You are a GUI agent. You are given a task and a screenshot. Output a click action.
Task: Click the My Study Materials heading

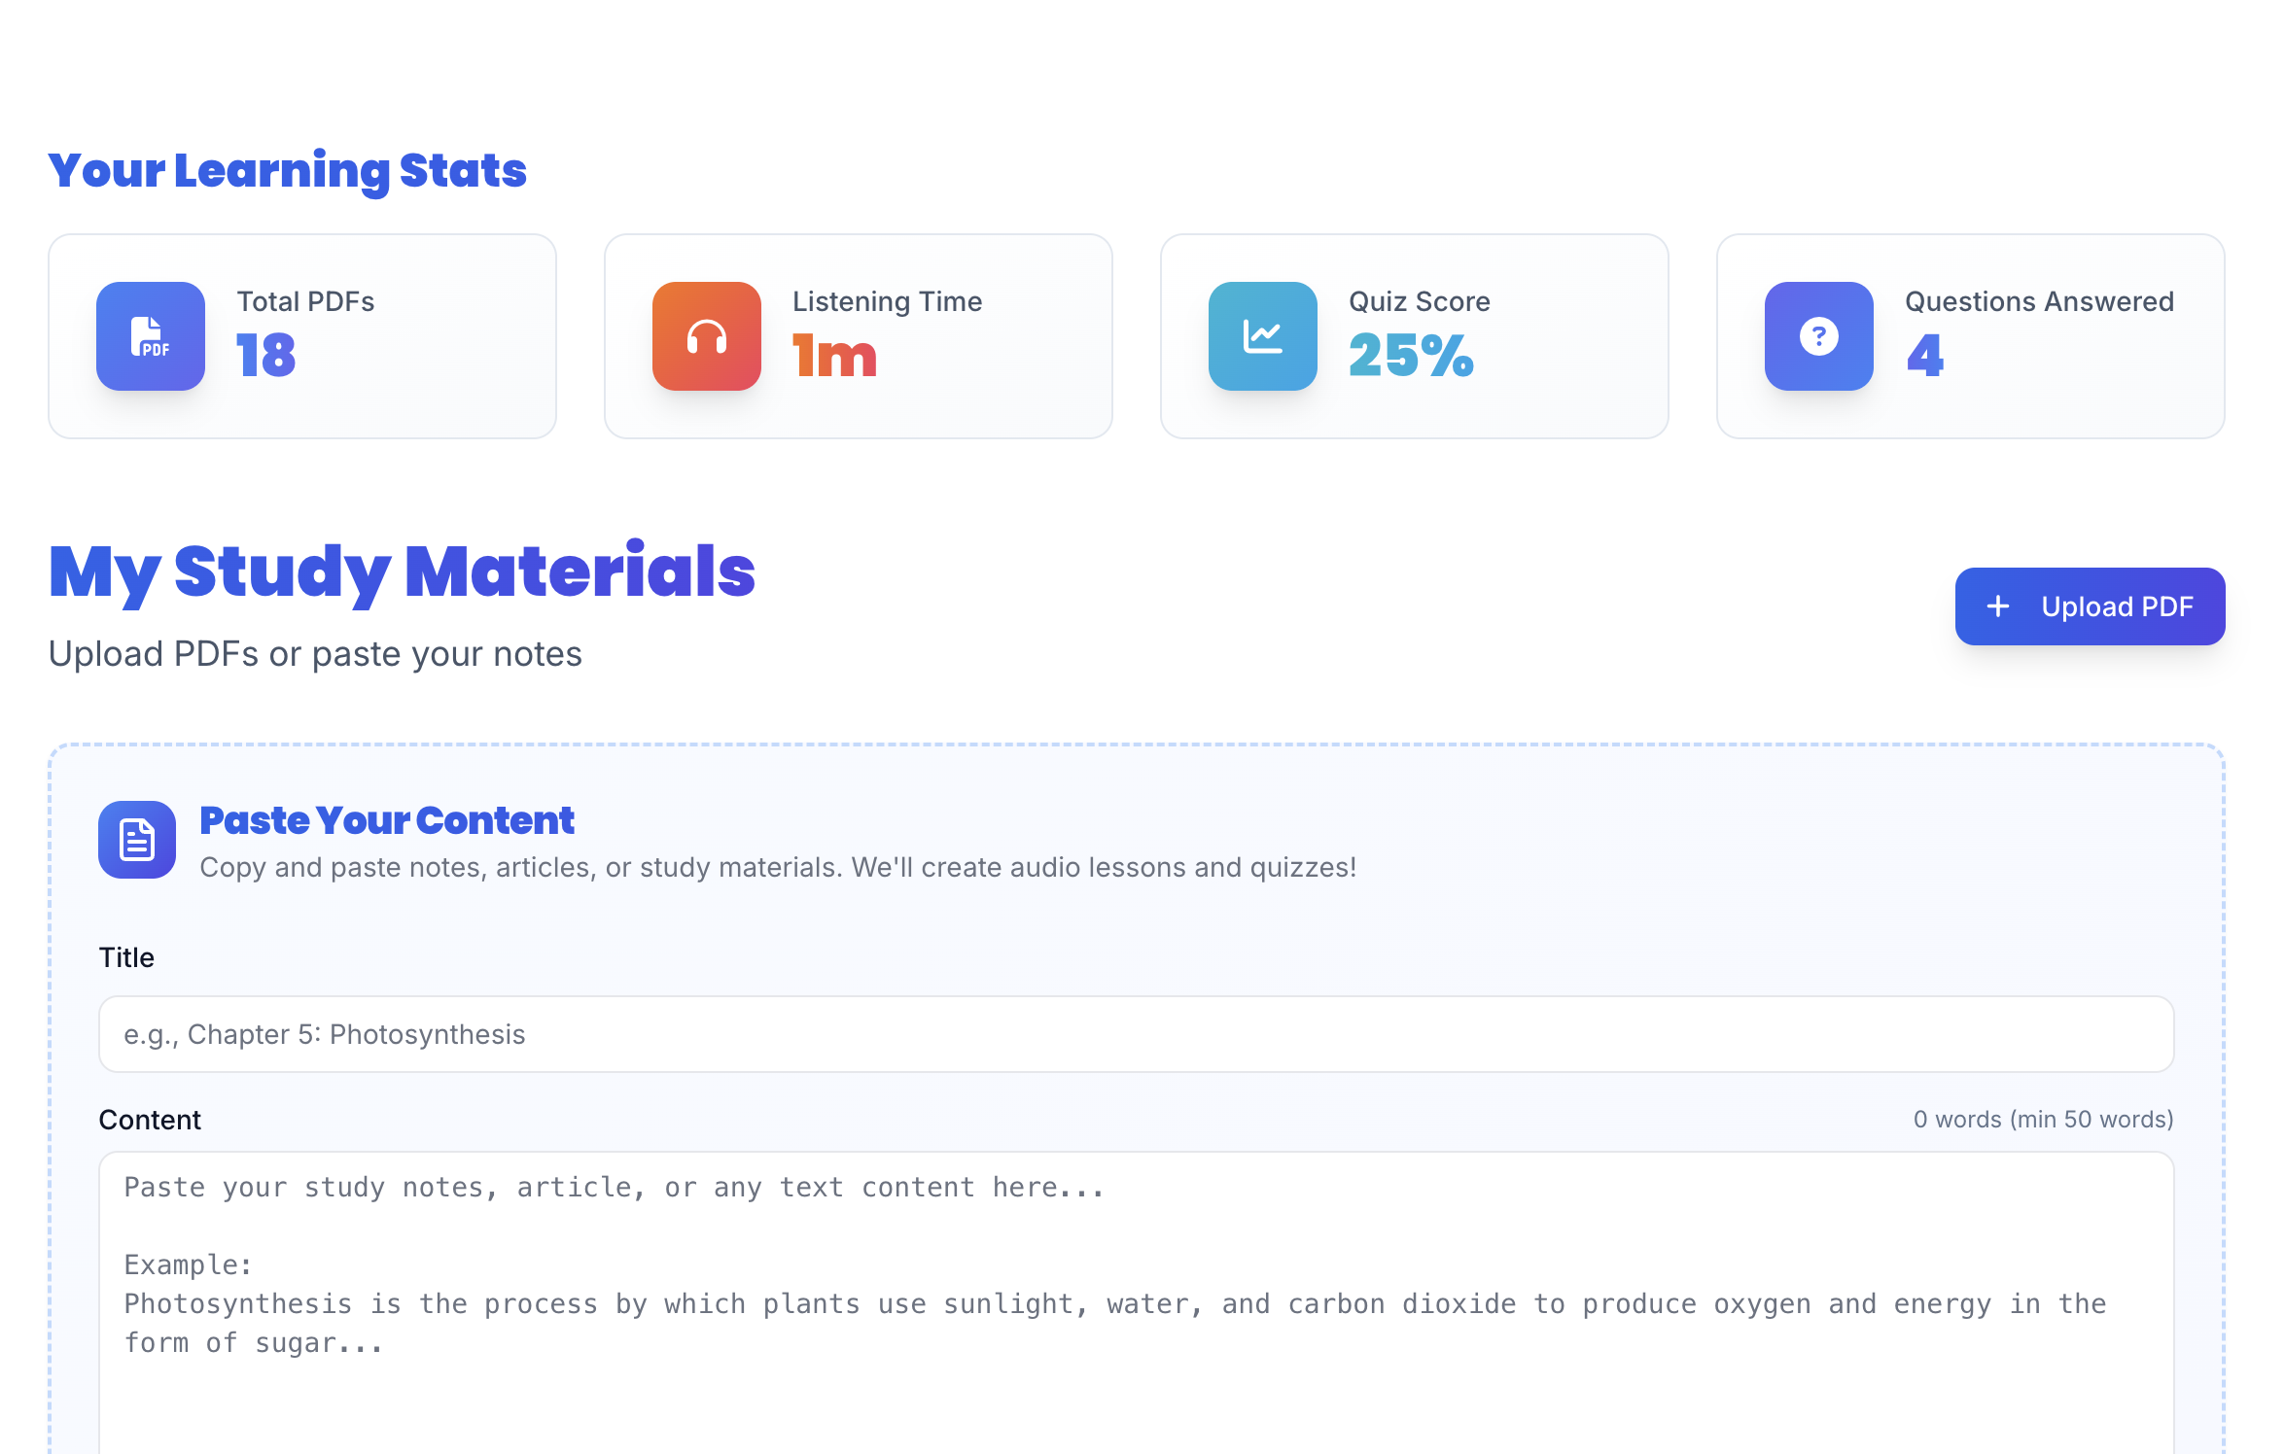(402, 571)
